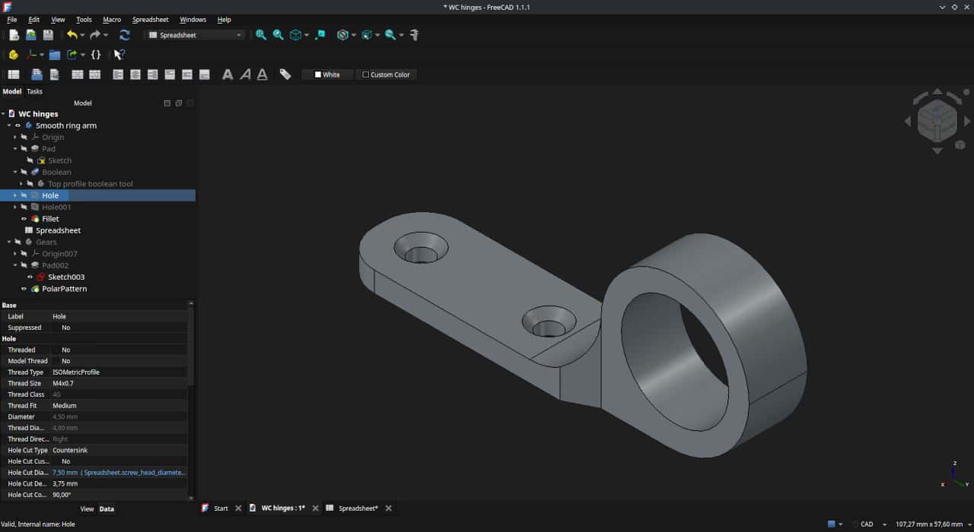
Task: Hide the Fillet feature via its eye icon
Action: [x=24, y=219]
